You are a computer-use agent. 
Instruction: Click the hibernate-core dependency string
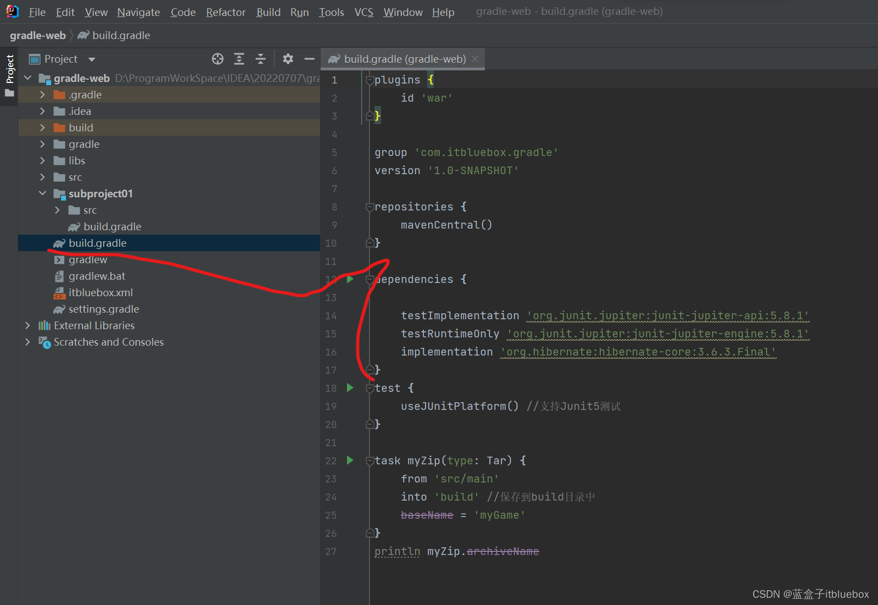pos(638,352)
